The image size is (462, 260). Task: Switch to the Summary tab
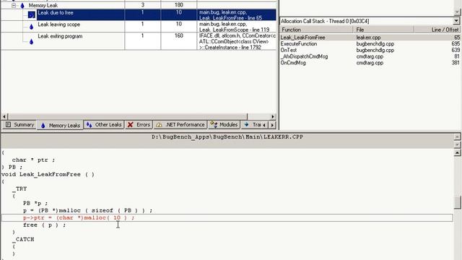click(x=19, y=125)
